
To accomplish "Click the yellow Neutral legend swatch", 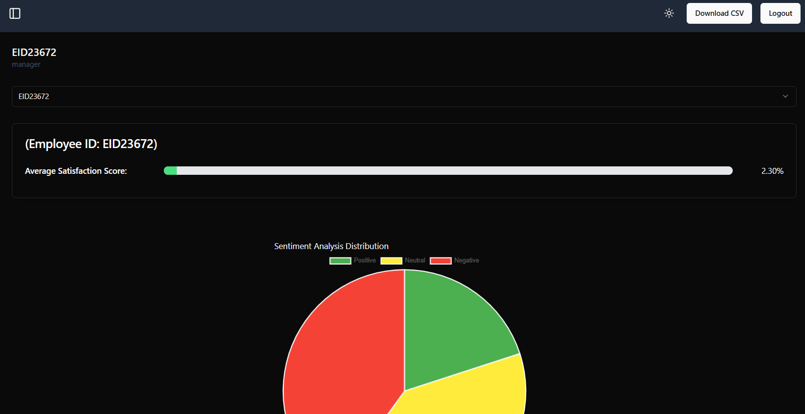I will (391, 260).
